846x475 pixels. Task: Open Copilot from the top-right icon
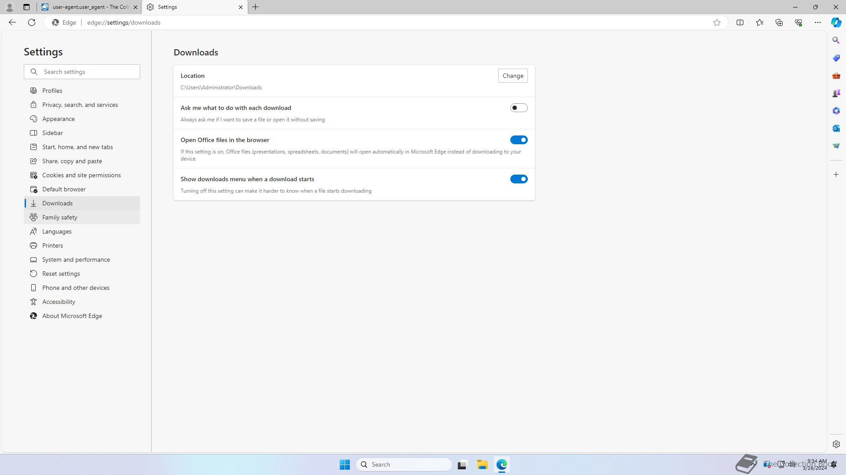(836, 22)
